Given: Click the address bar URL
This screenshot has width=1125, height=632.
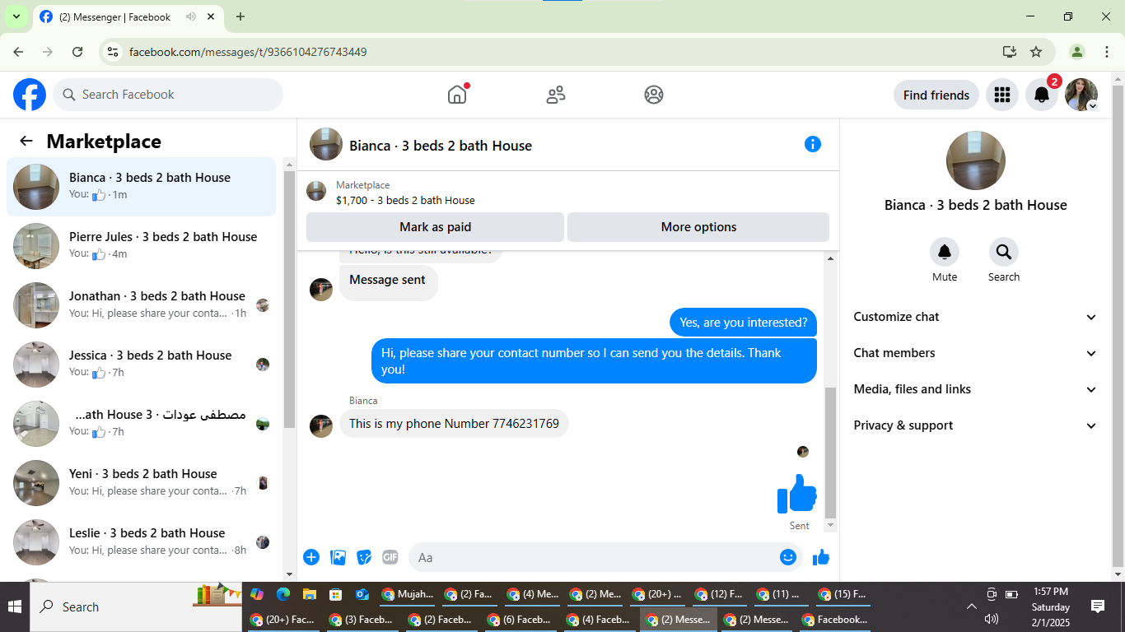Looking at the screenshot, I should coord(248,52).
